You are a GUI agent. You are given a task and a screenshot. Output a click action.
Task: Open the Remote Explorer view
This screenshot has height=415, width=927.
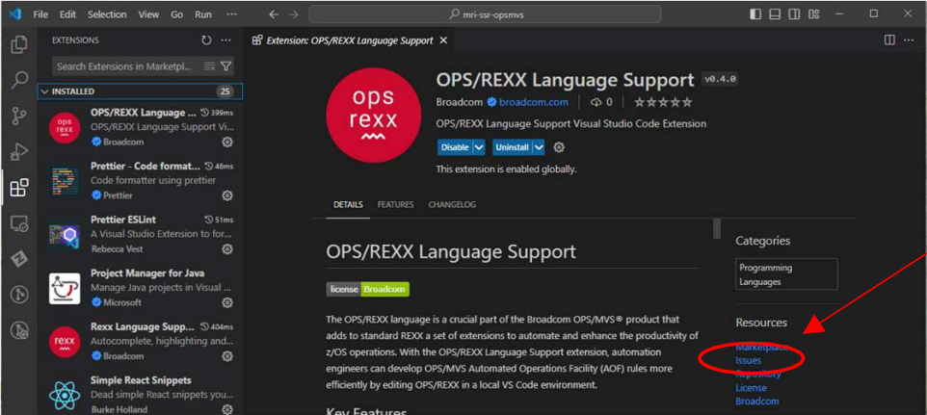(19, 223)
